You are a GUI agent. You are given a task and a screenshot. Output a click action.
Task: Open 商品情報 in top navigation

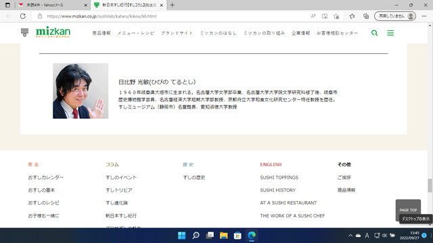(x=101, y=33)
